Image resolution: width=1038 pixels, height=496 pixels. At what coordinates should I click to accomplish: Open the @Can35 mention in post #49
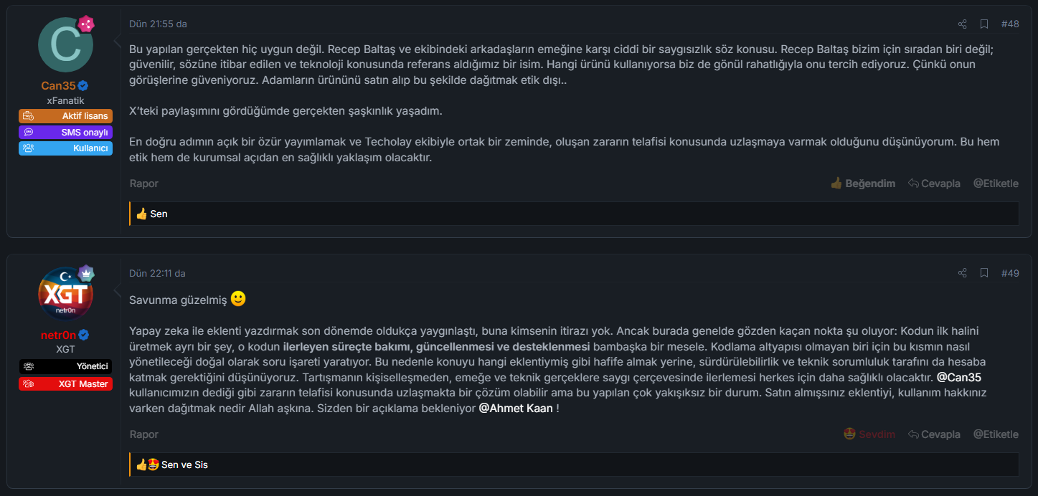point(959,377)
